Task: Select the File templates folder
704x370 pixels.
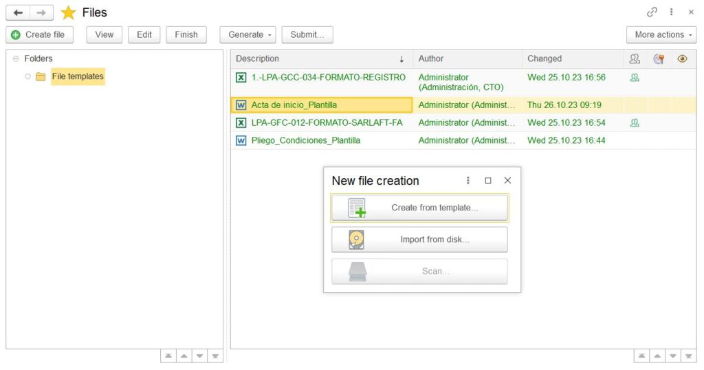Action: tap(77, 76)
